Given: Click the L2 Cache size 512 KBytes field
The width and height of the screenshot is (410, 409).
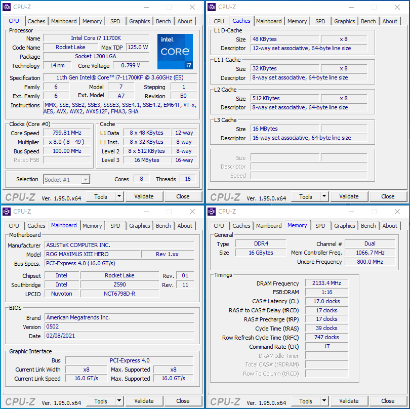Looking at the screenshot, I should pos(285,99).
